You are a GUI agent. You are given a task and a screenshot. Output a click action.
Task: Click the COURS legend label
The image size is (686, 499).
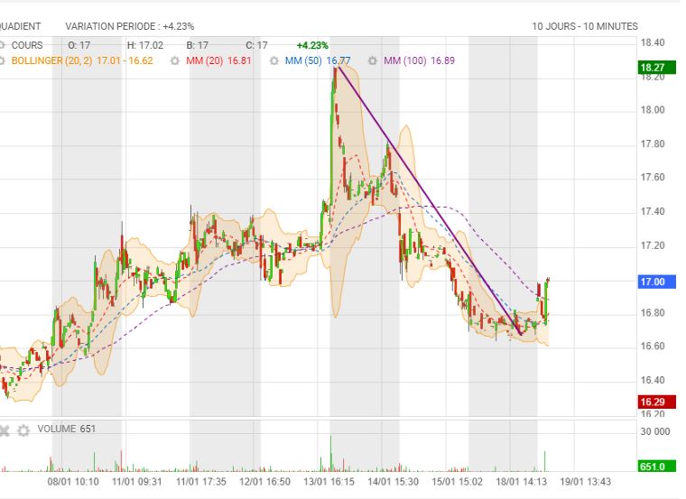27,45
